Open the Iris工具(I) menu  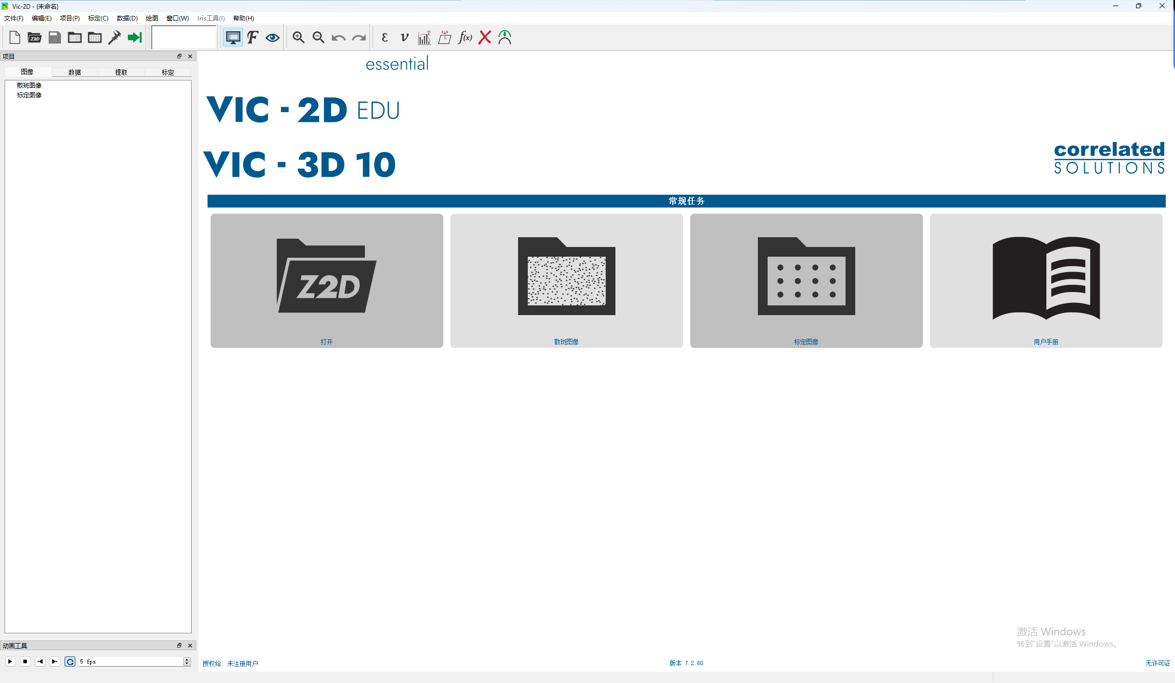(x=211, y=18)
